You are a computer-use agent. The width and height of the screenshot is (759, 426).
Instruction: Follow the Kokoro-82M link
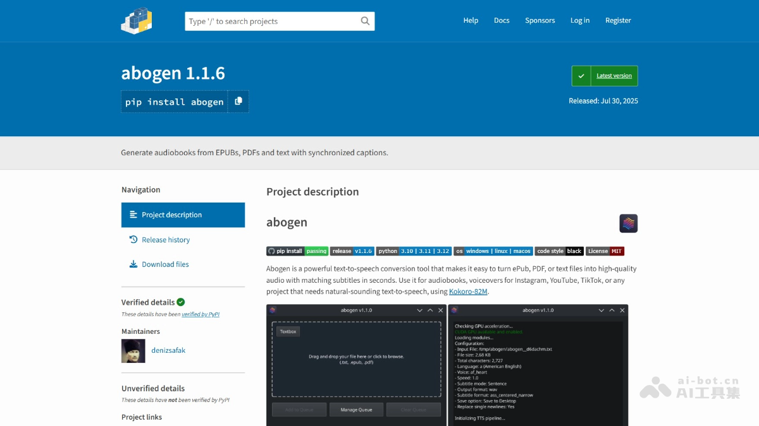468,292
